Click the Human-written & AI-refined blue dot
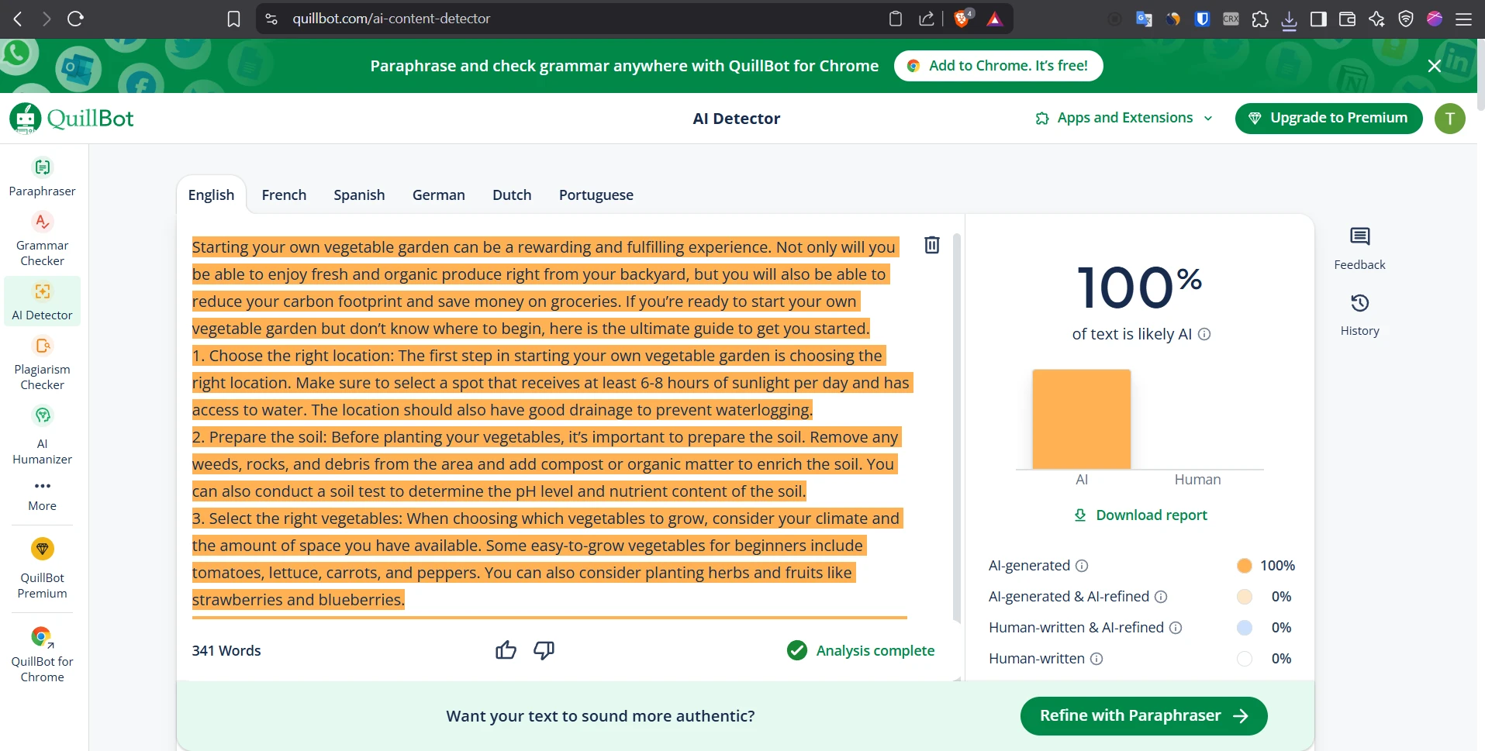This screenshot has height=751, width=1485. click(1245, 628)
